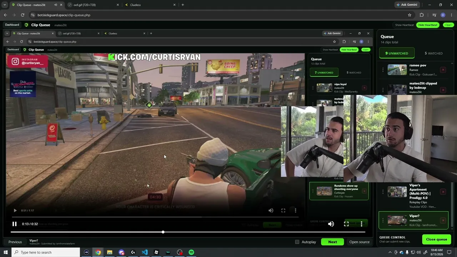Open the tab search dropdown
The width and height of the screenshot is (457, 257).
(x=5, y=5)
